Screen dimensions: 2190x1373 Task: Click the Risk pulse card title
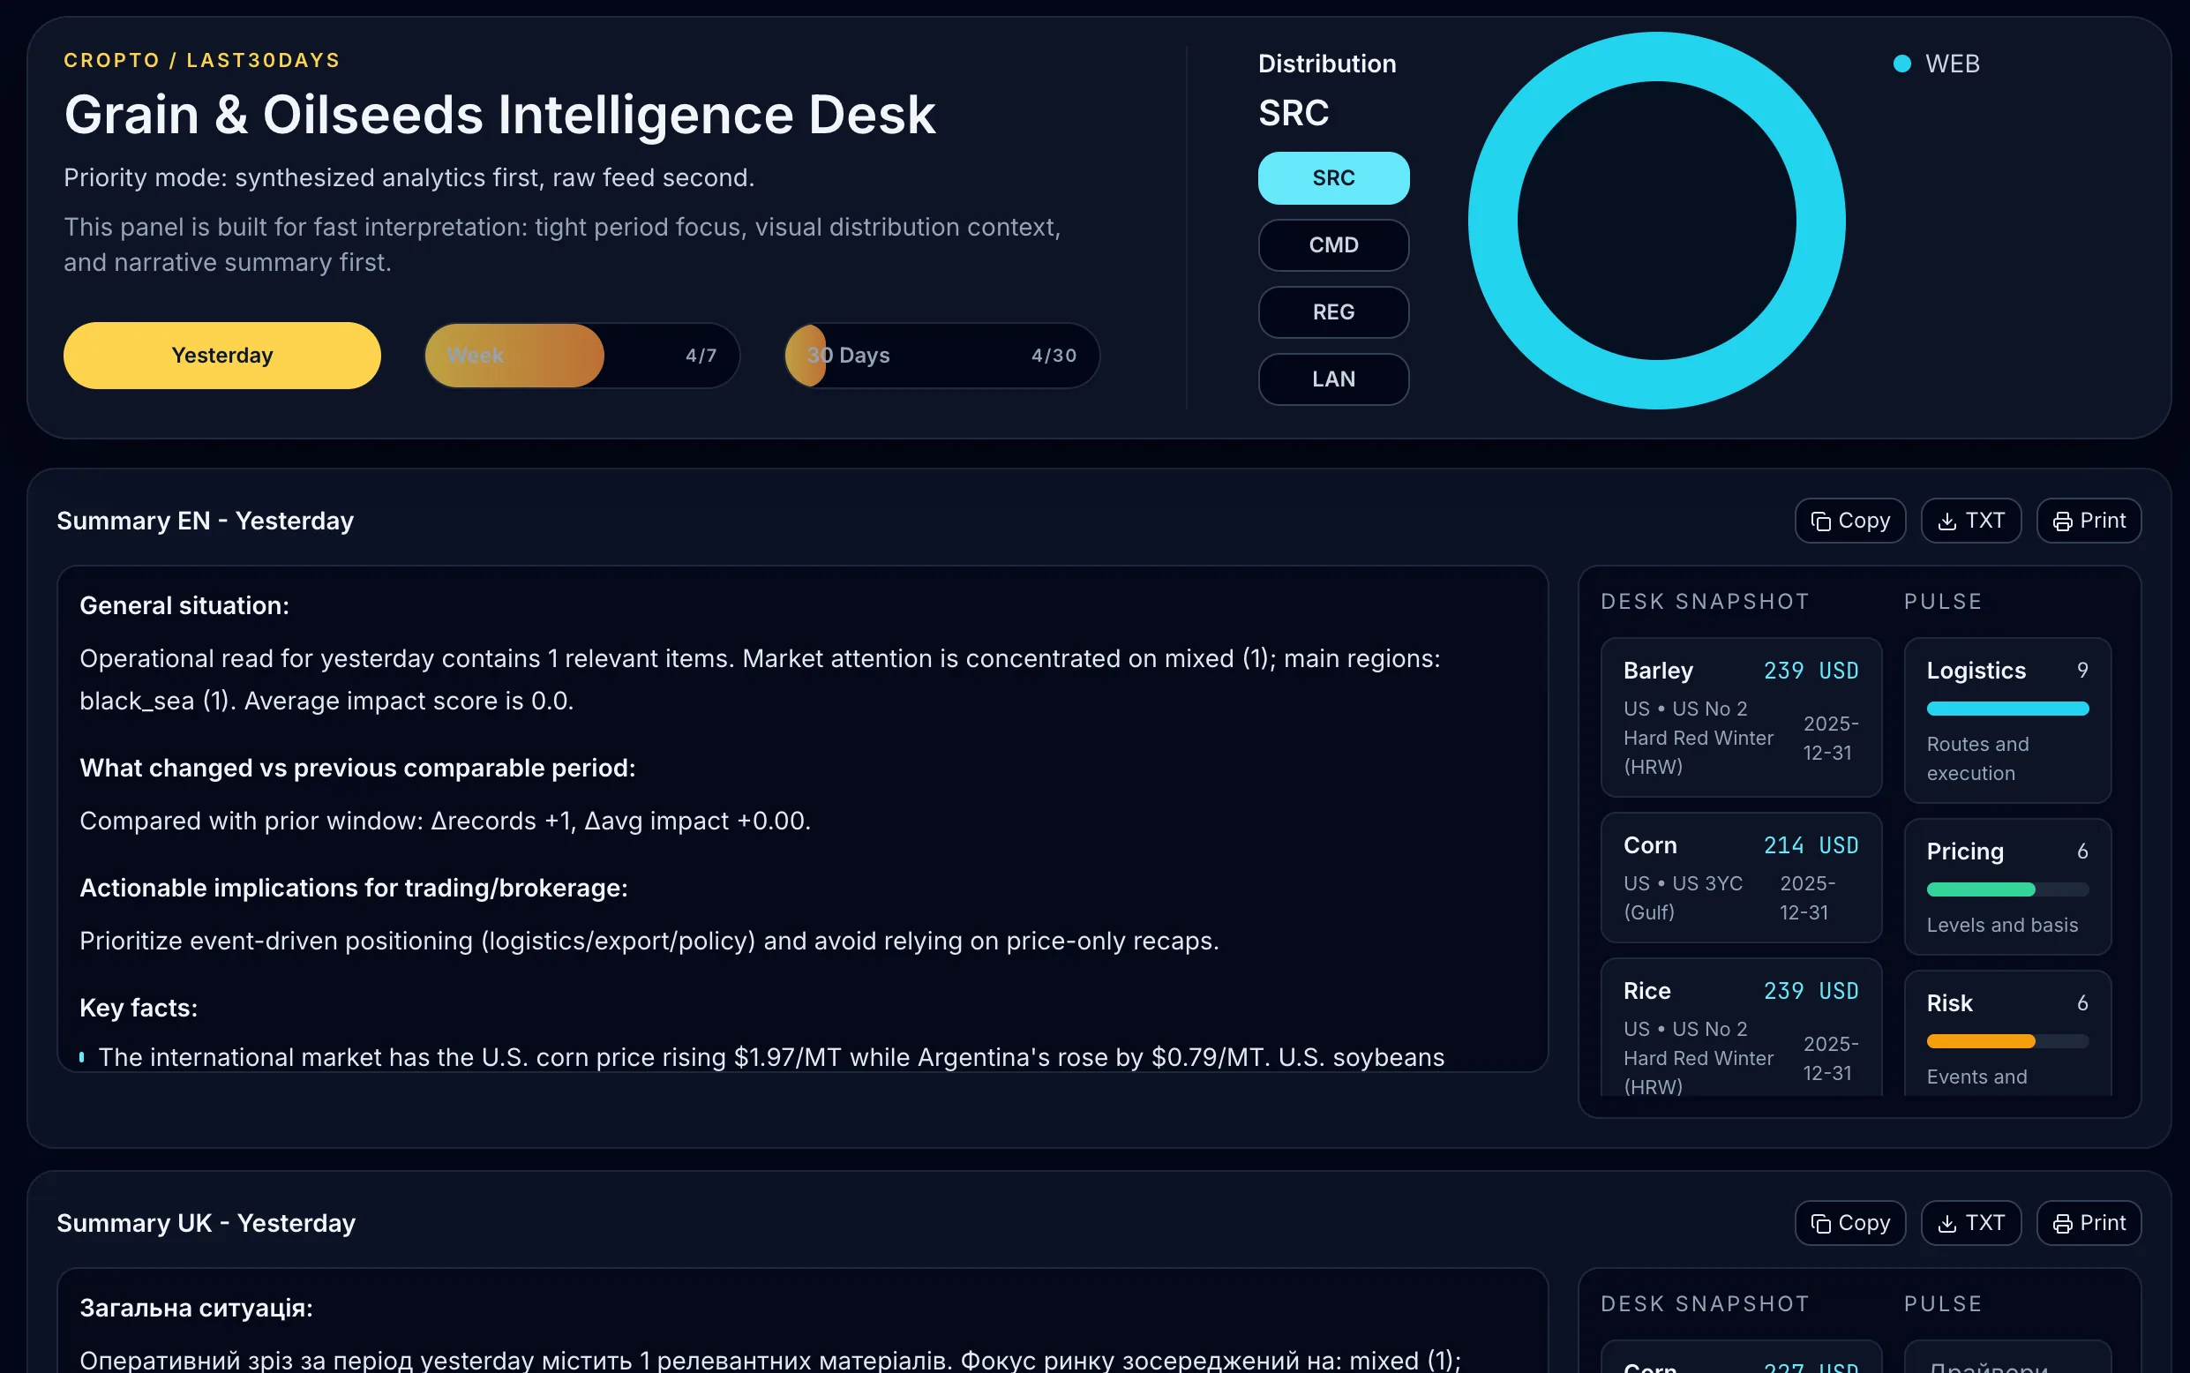coord(1949,1003)
